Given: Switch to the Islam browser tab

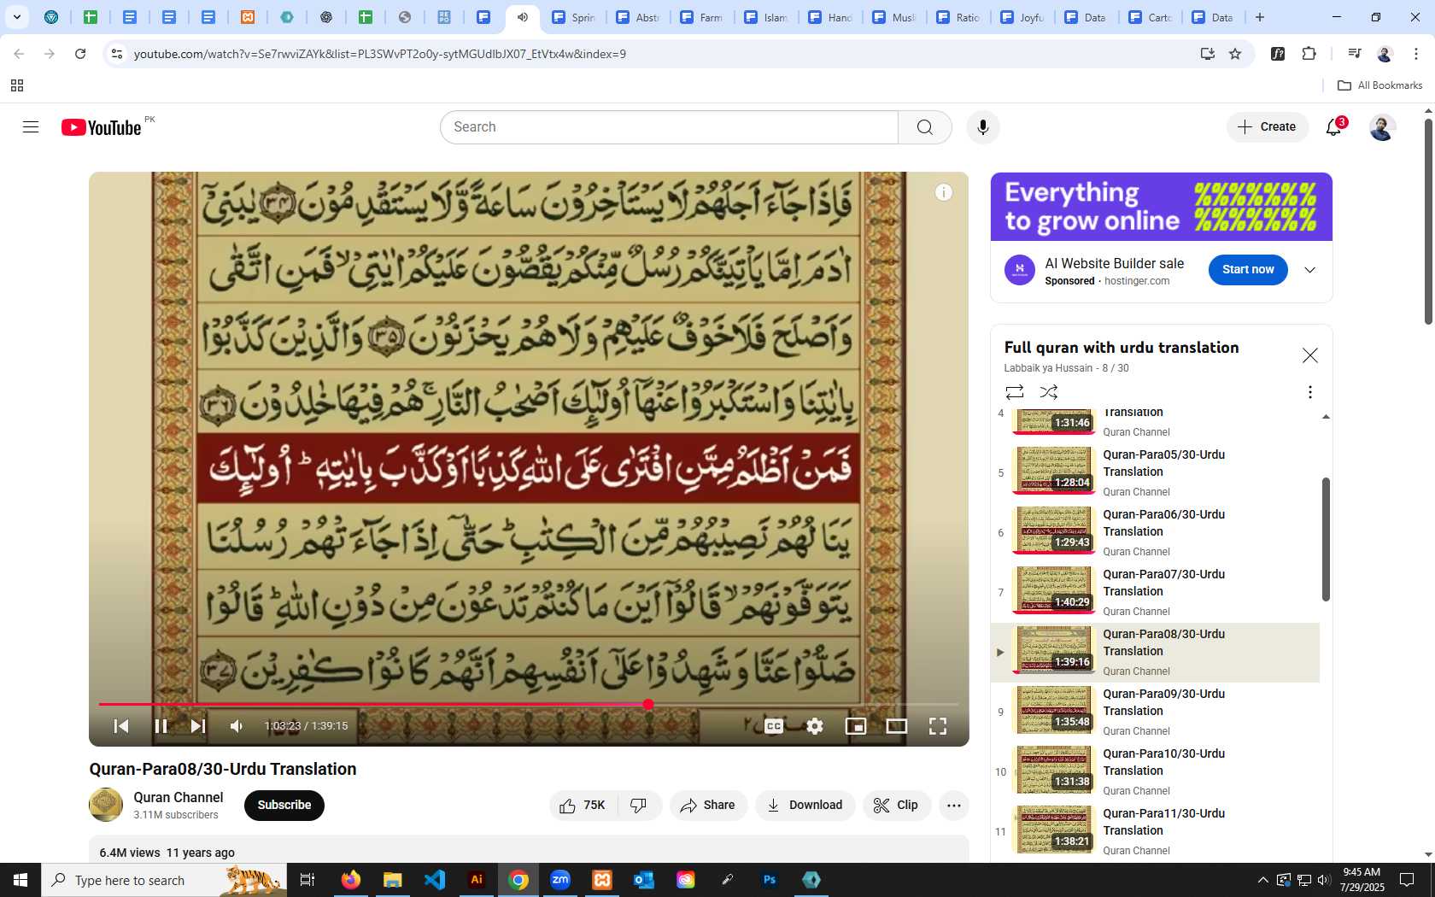Looking at the screenshot, I should [766, 17].
